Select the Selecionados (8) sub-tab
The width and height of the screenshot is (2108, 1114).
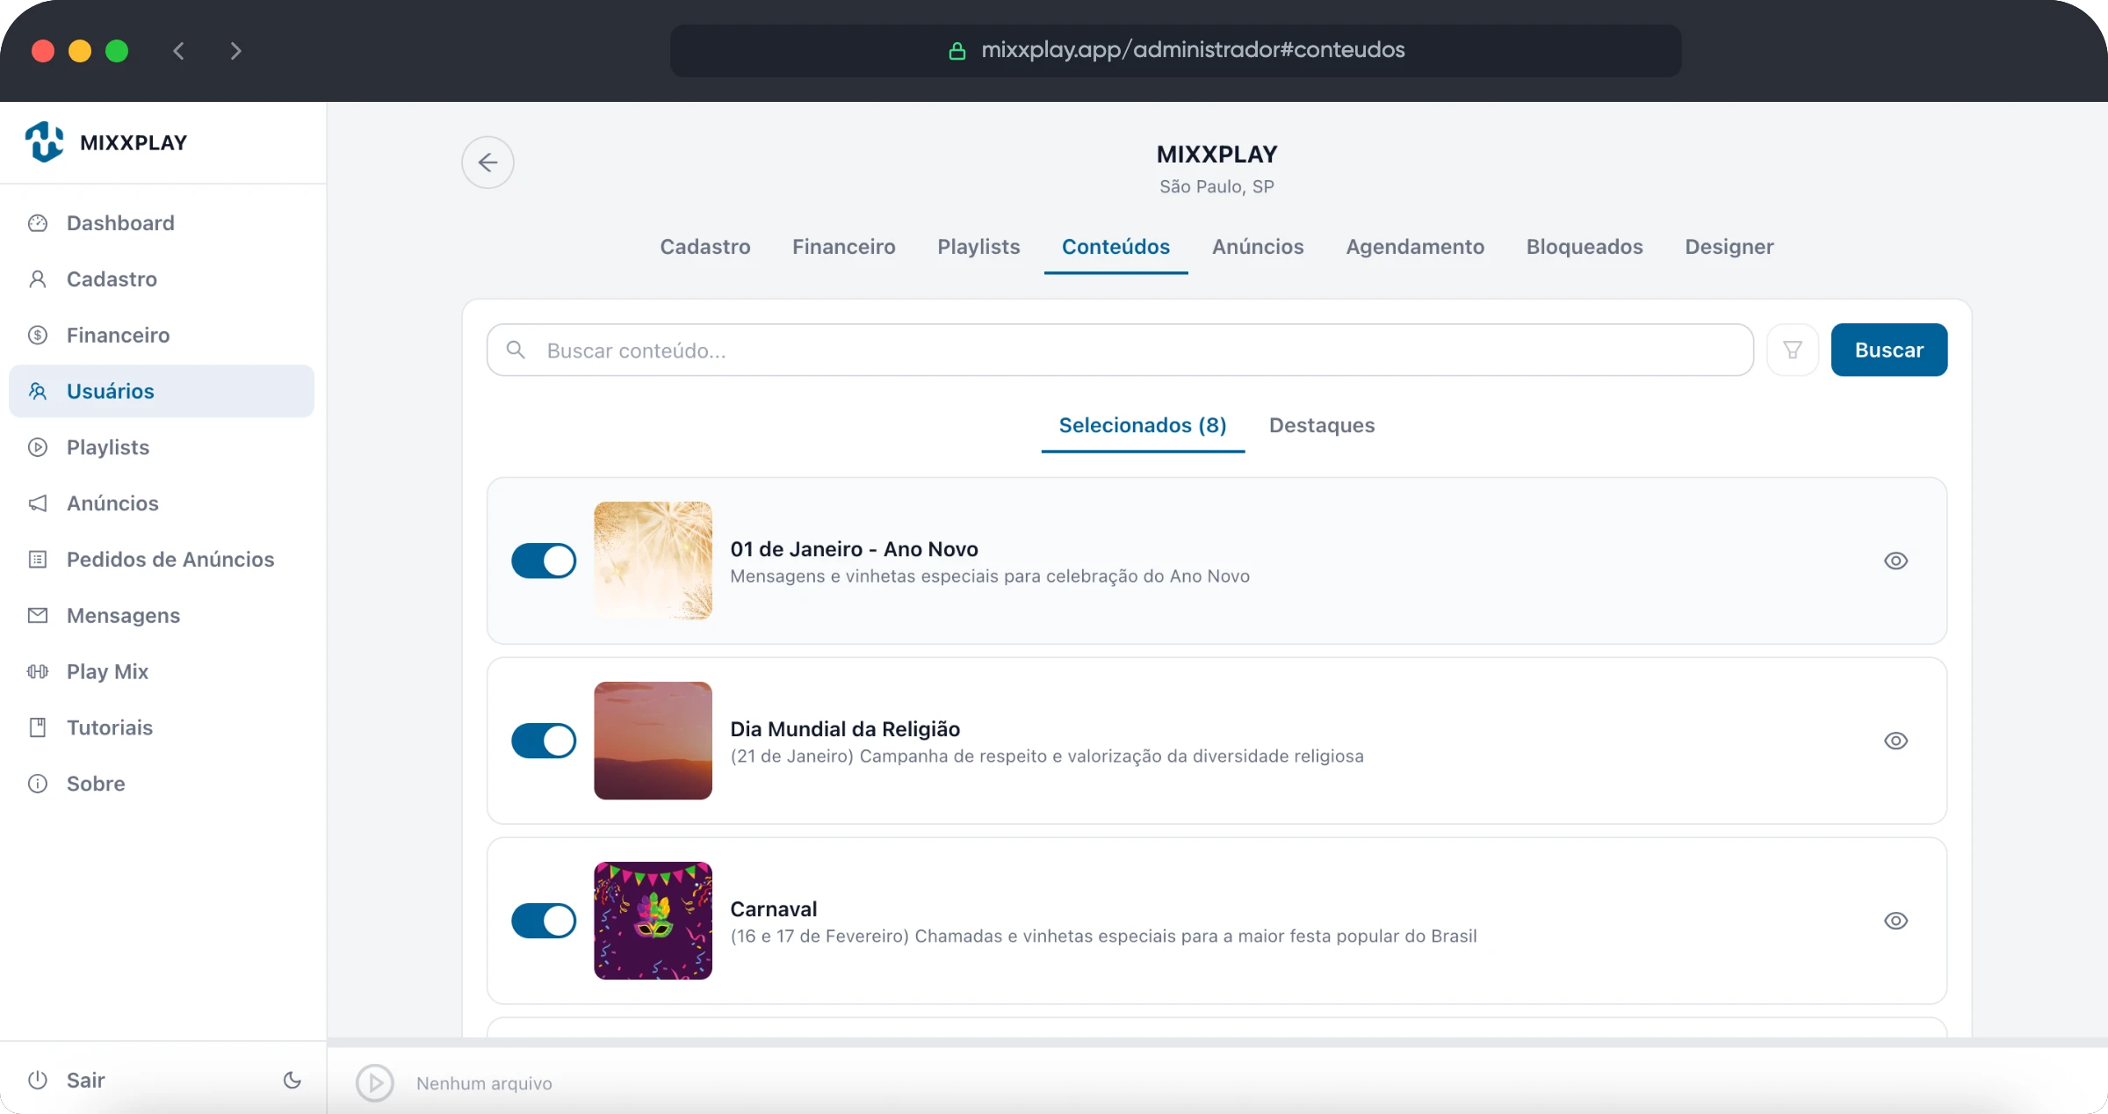1143,426
